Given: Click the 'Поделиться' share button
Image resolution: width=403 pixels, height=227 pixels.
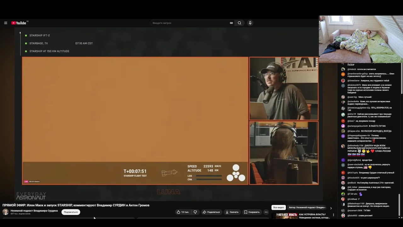Looking at the screenshot, I should click(x=211, y=212).
